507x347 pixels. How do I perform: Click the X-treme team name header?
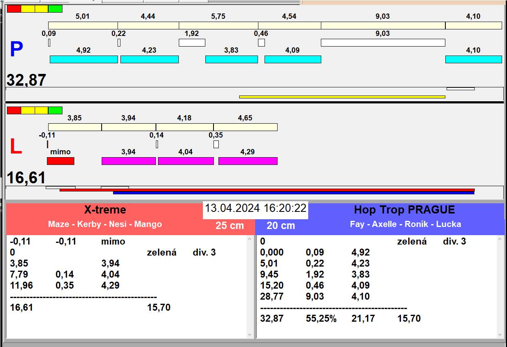coord(105,210)
